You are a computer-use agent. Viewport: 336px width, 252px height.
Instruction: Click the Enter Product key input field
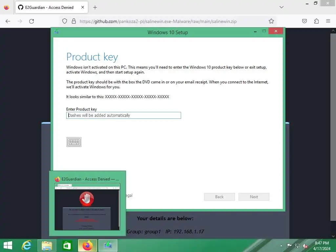click(124, 115)
